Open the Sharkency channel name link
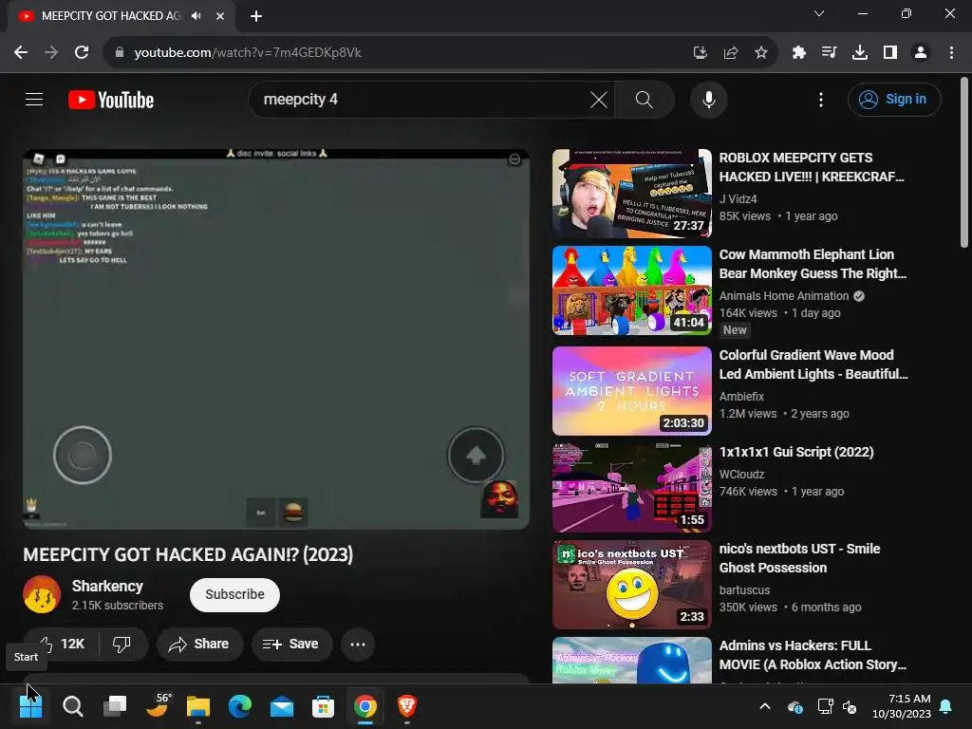 pos(107,586)
